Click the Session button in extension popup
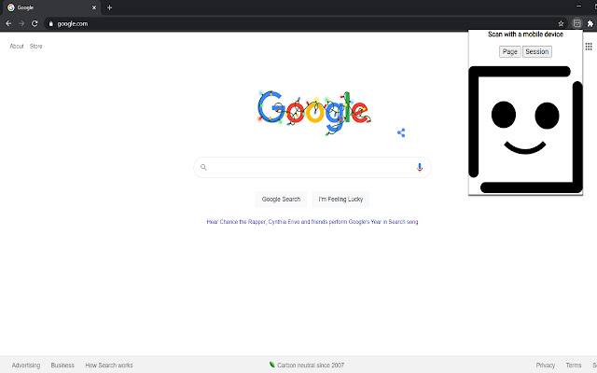The width and height of the screenshot is (597, 373). (x=537, y=52)
